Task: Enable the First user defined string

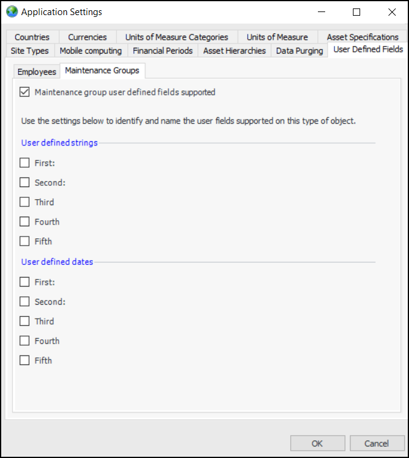Action: pos(25,163)
